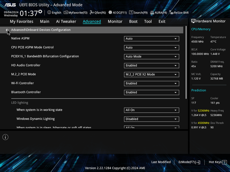This screenshot has width=230, height=172.
Task: Click the ASUS logo
Action: 10,5
